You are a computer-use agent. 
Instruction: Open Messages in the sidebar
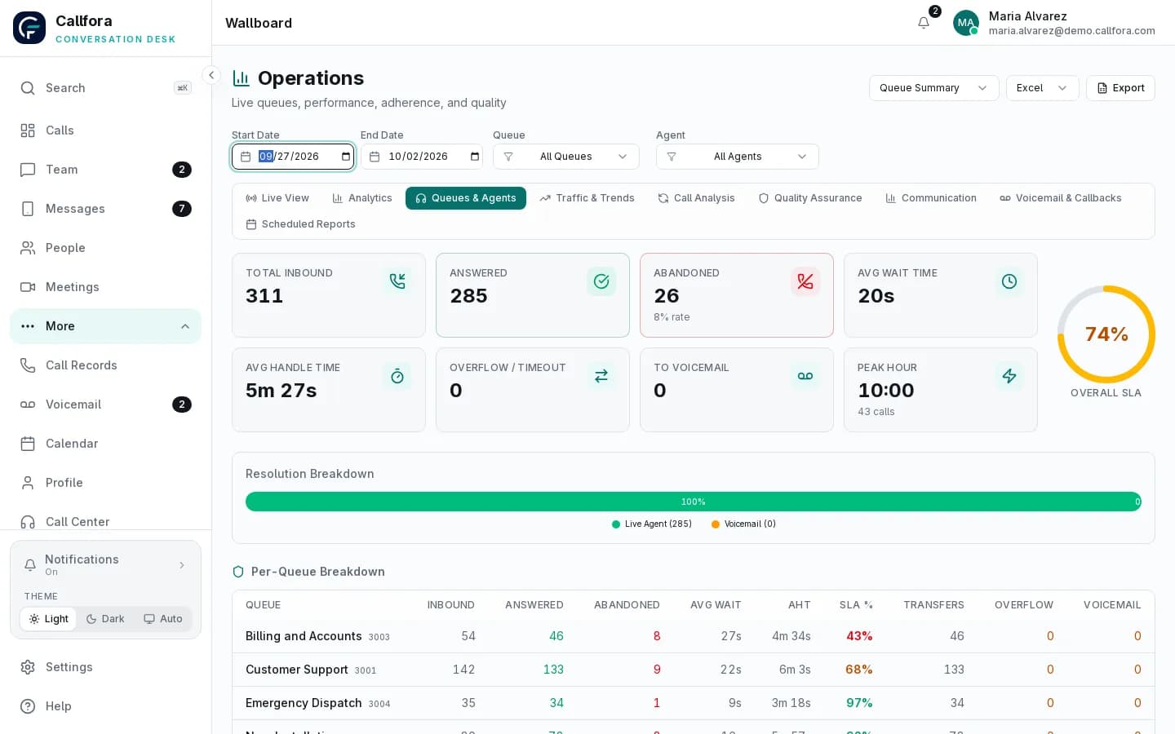pyautogui.click(x=105, y=209)
